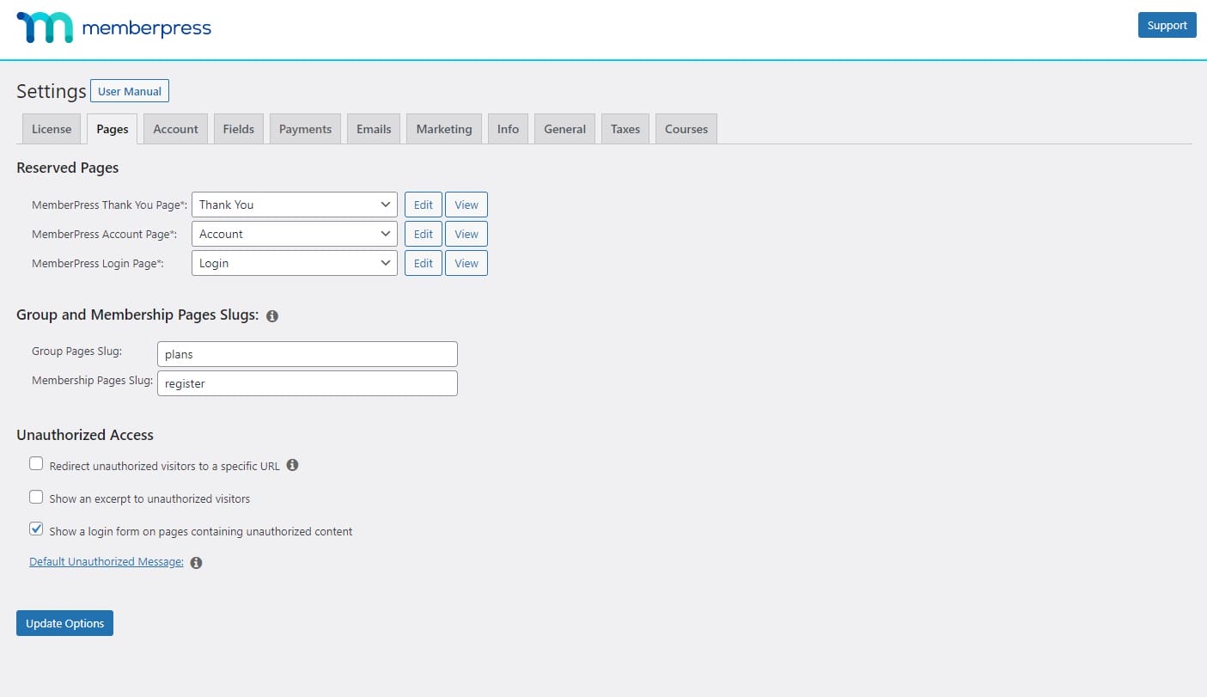Open the User Manual

click(130, 91)
